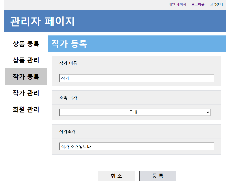Image resolution: width=230 pixels, height=189 pixels.
Task: Open the 고객센터 link
Action: click(x=216, y=4)
